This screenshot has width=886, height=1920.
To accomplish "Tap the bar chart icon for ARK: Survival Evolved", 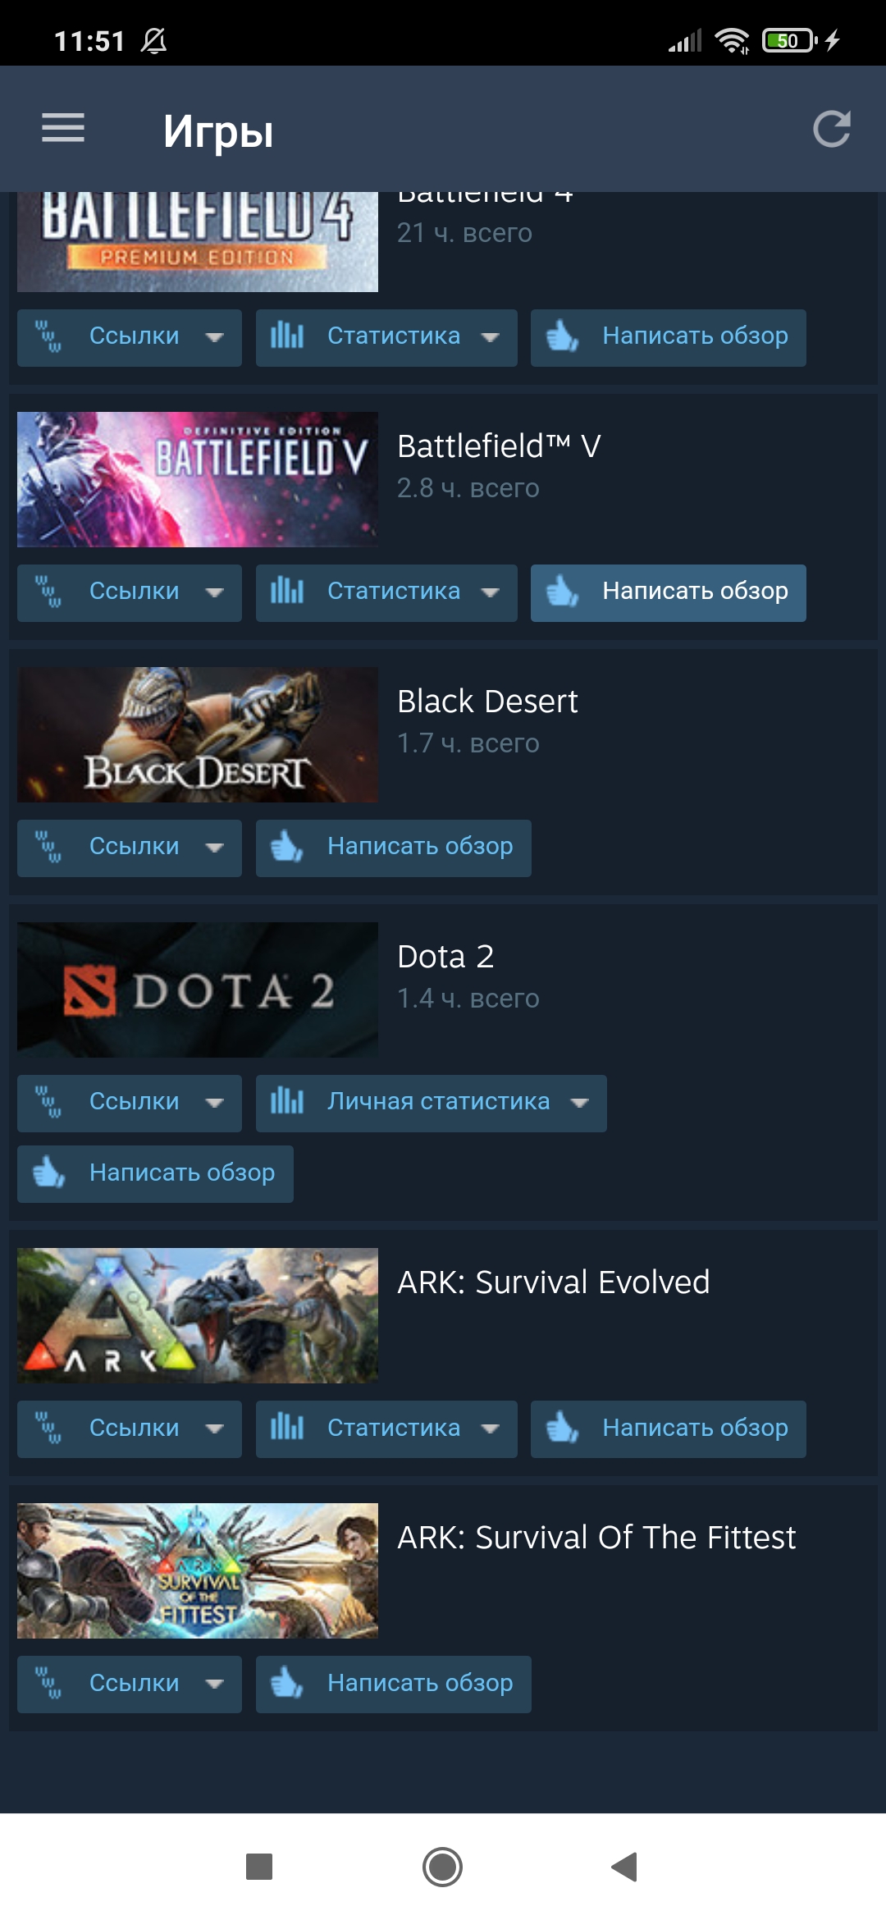I will pos(287,1428).
